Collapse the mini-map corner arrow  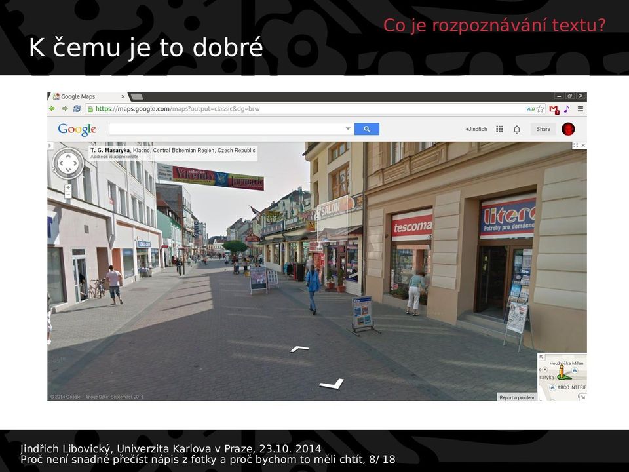[541, 357]
